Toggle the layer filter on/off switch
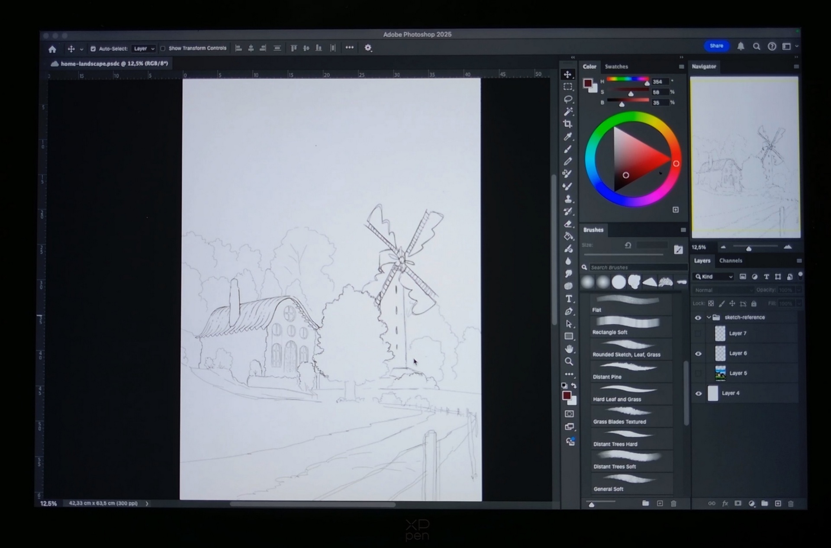Screen dimensions: 831x548 tap(800, 275)
